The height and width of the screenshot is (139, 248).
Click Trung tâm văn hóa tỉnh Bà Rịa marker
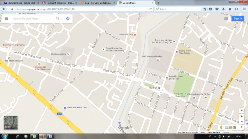174,41
